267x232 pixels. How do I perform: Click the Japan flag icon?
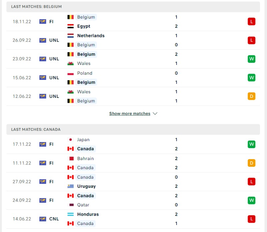(x=70, y=139)
